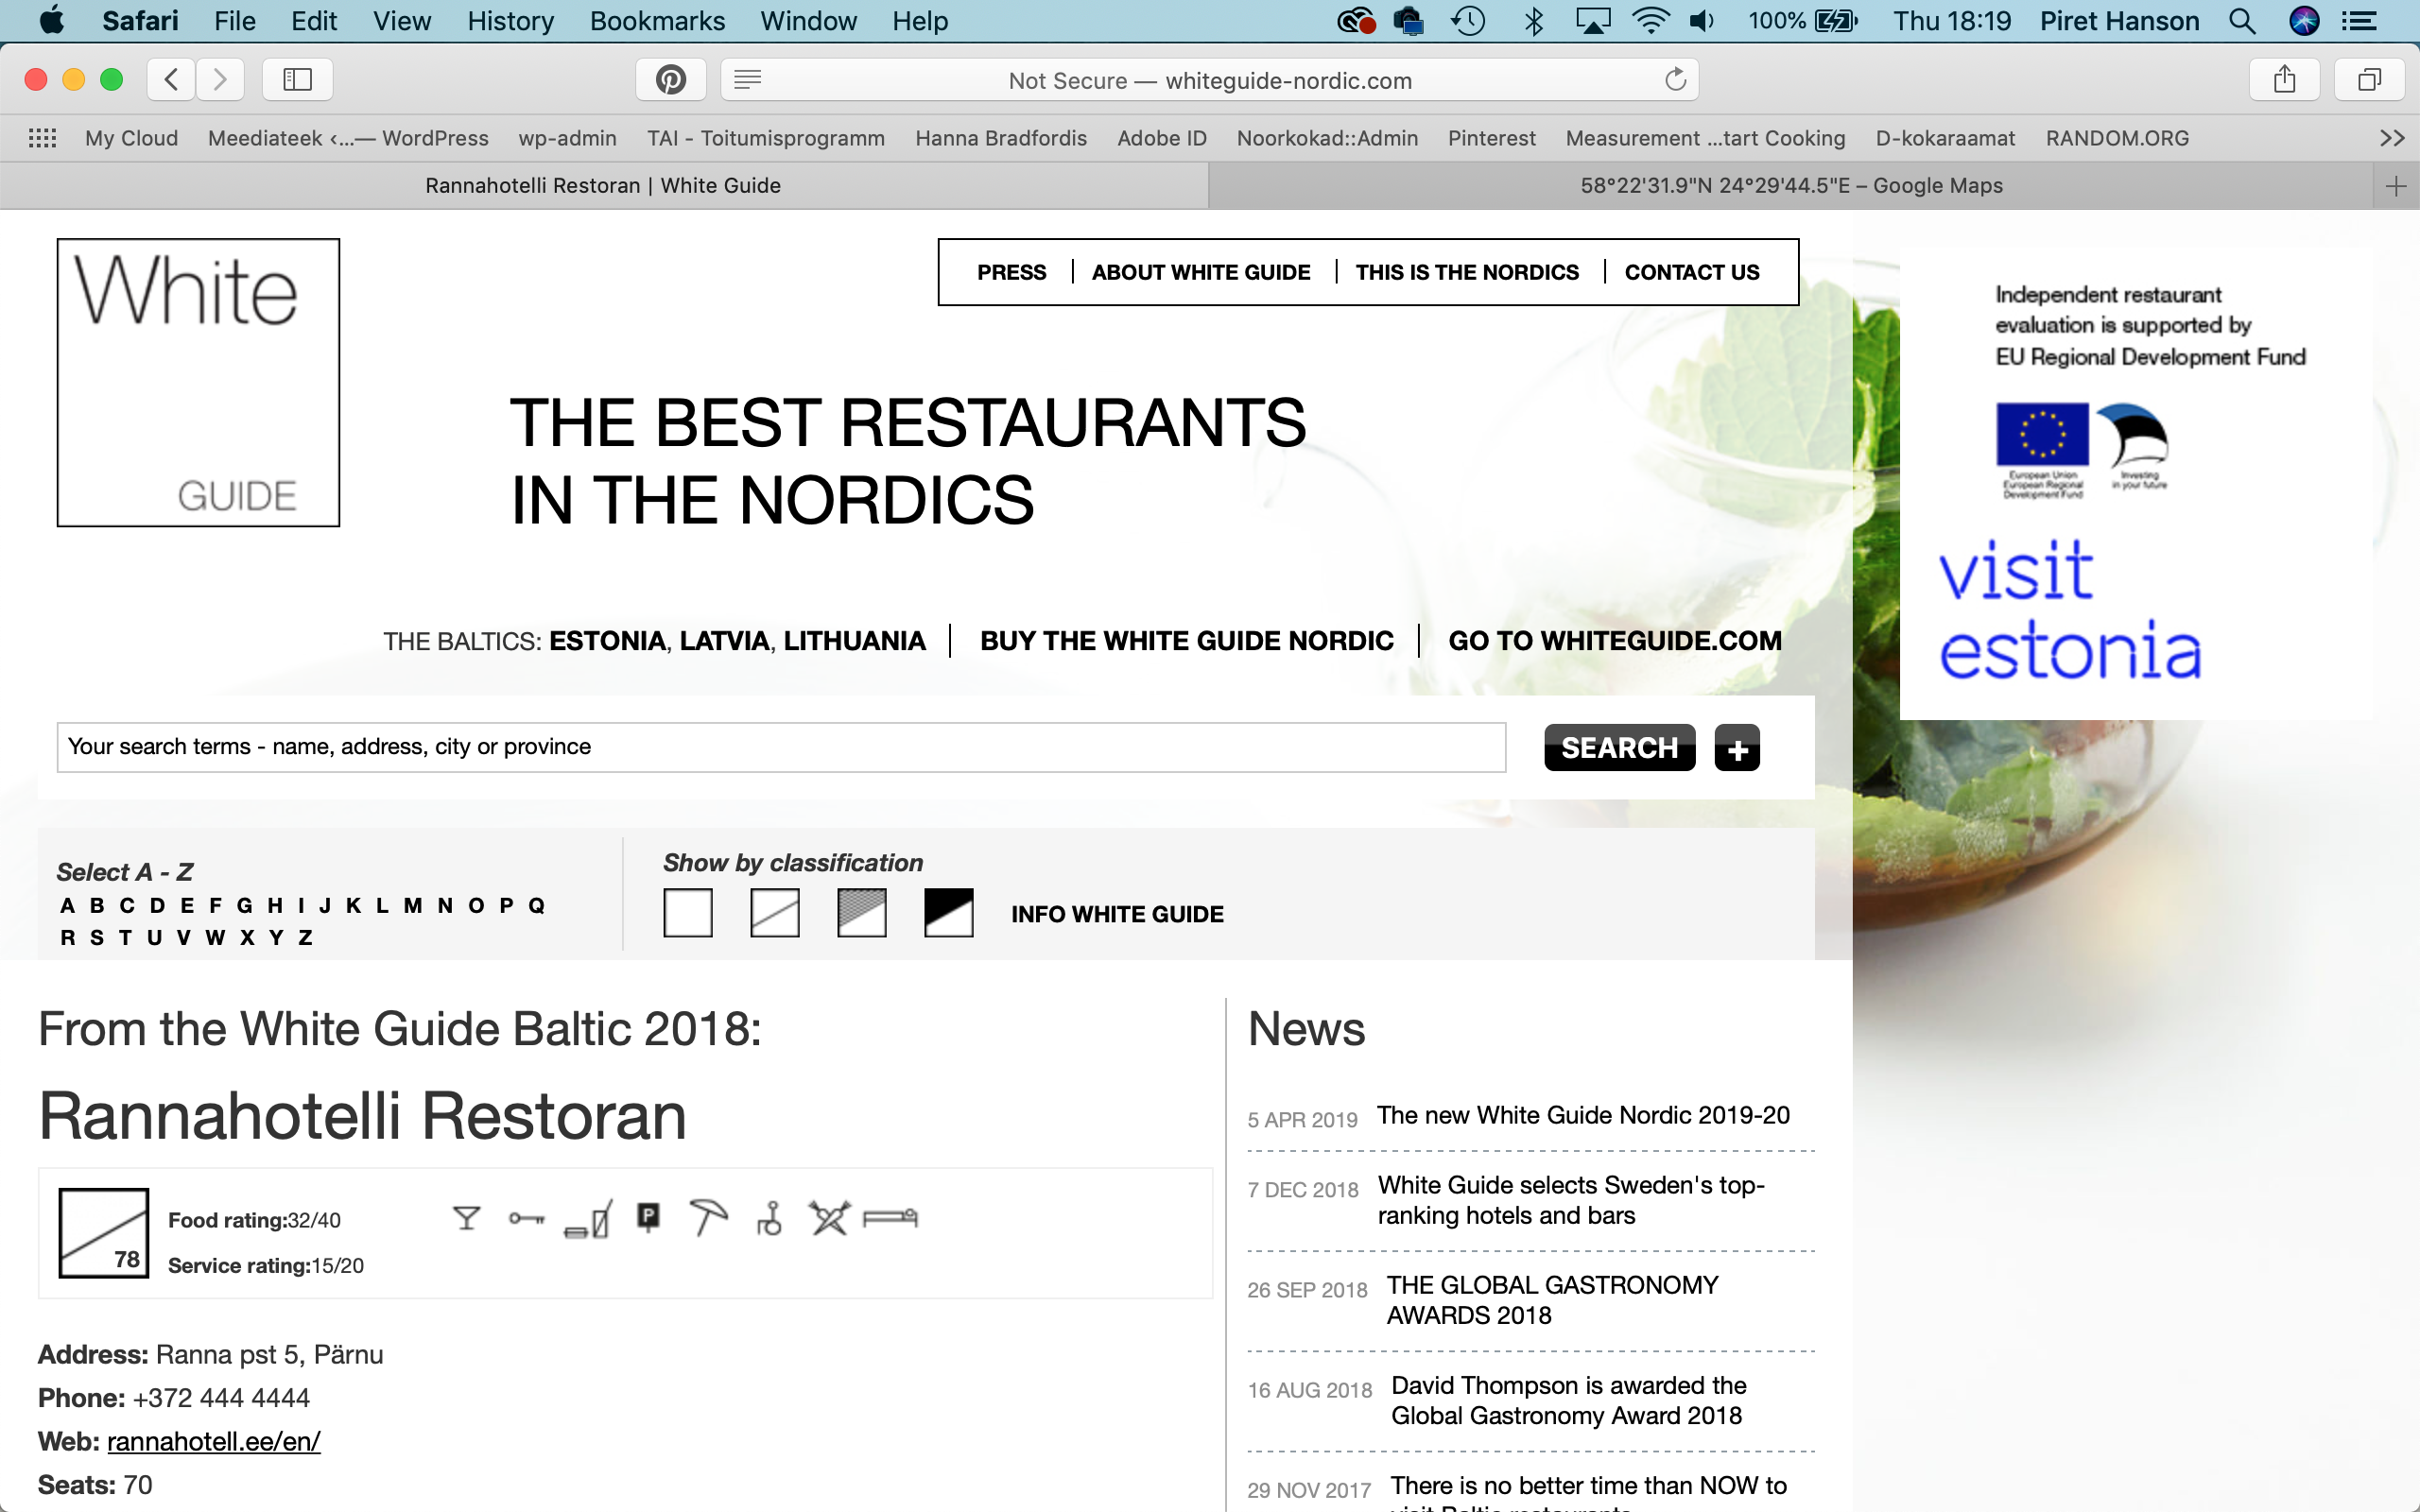
Task: Click the Reader view icon in address bar
Action: pos(748,80)
